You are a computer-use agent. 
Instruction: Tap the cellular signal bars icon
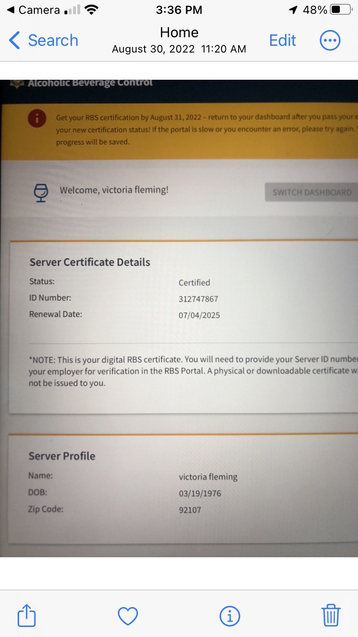pyautogui.click(x=72, y=10)
